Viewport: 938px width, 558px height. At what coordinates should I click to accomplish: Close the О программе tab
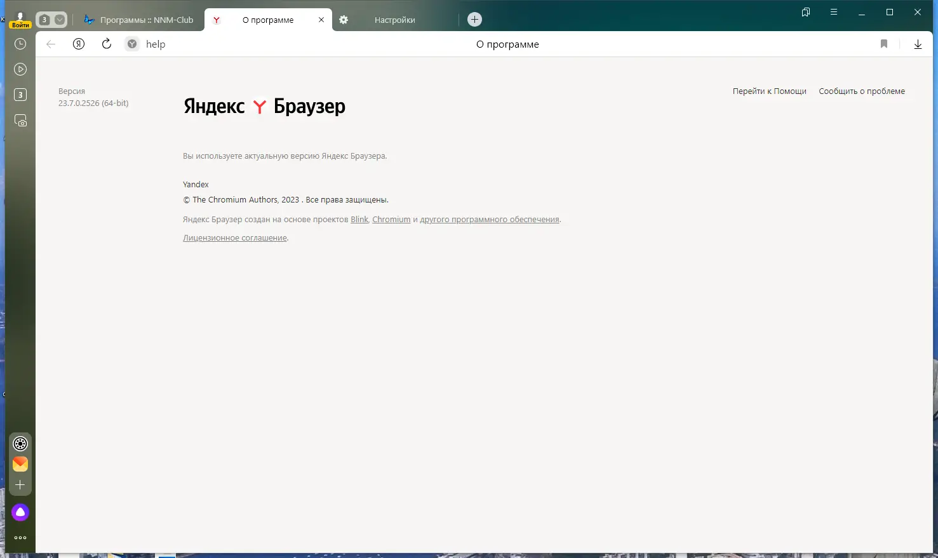click(321, 20)
